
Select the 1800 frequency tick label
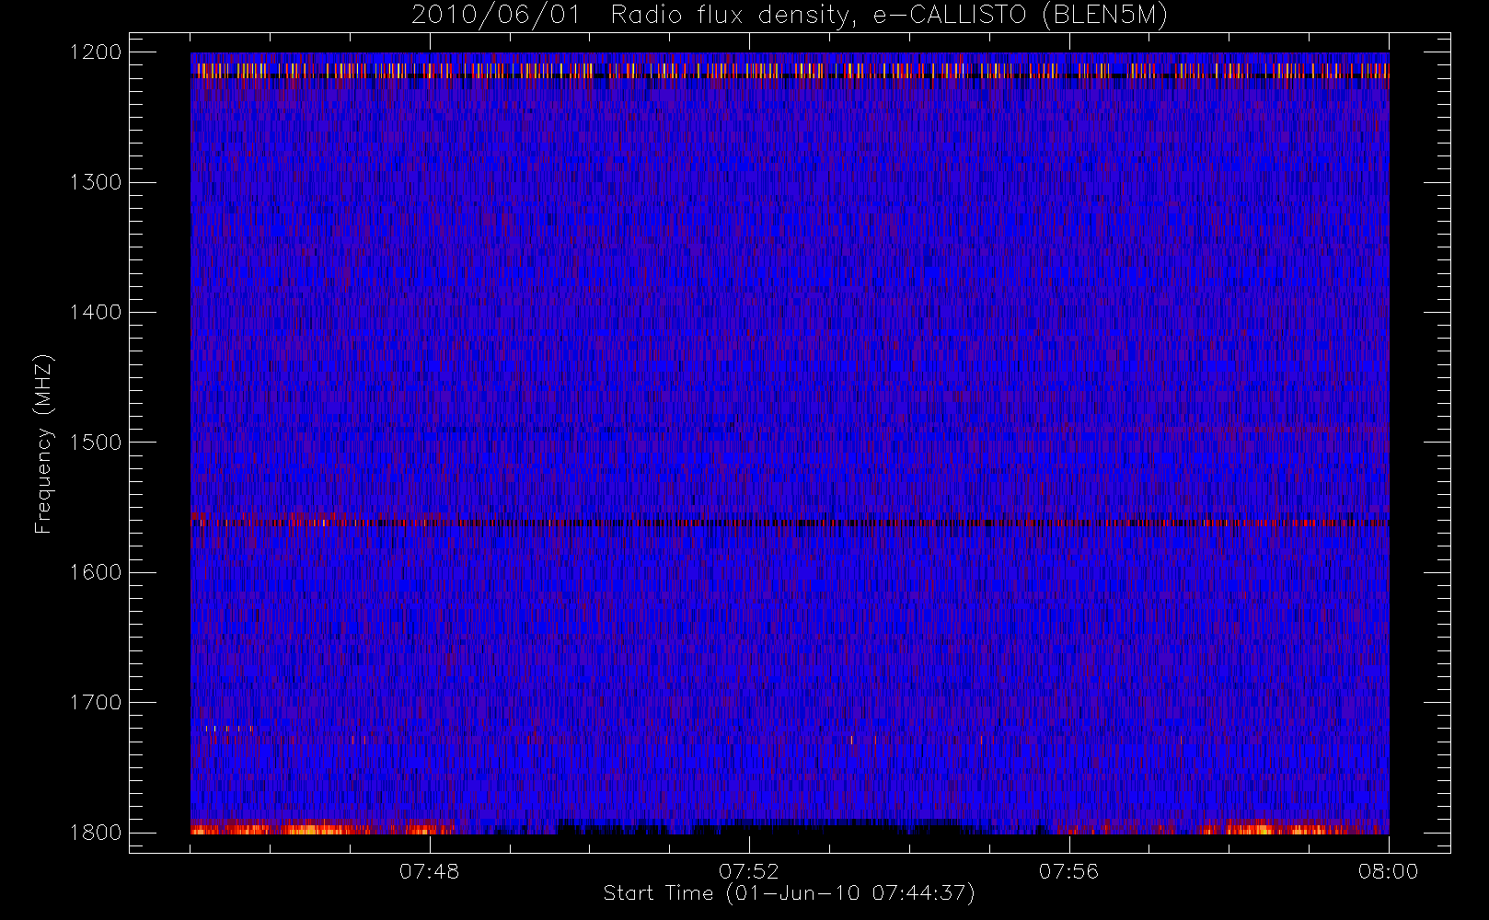[96, 833]
